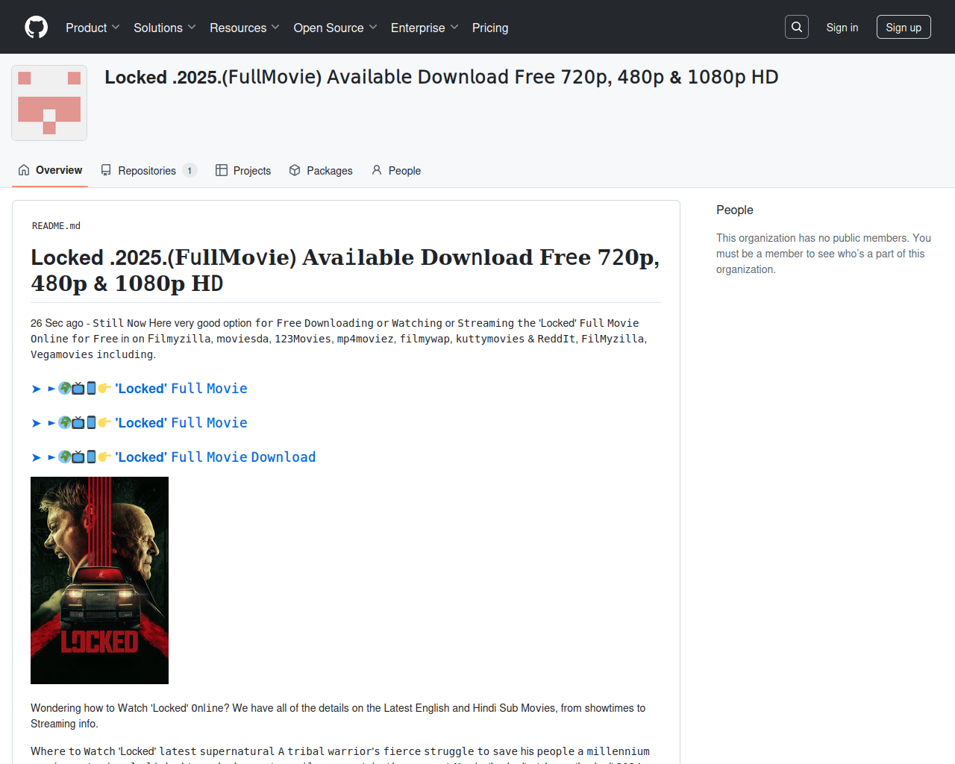Image resolution: width=955 pixels, height=764 pixels.
Task: Open search with the magnifier icon
Action: point(797,27)
